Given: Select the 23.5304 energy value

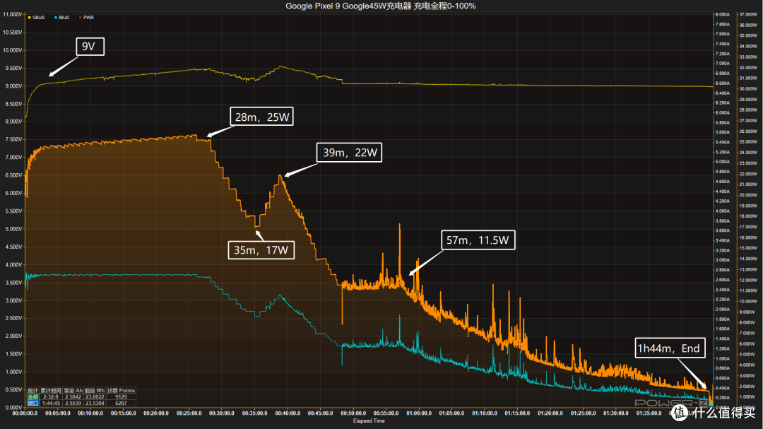Looking at the screenshot, I should (95, 403).
